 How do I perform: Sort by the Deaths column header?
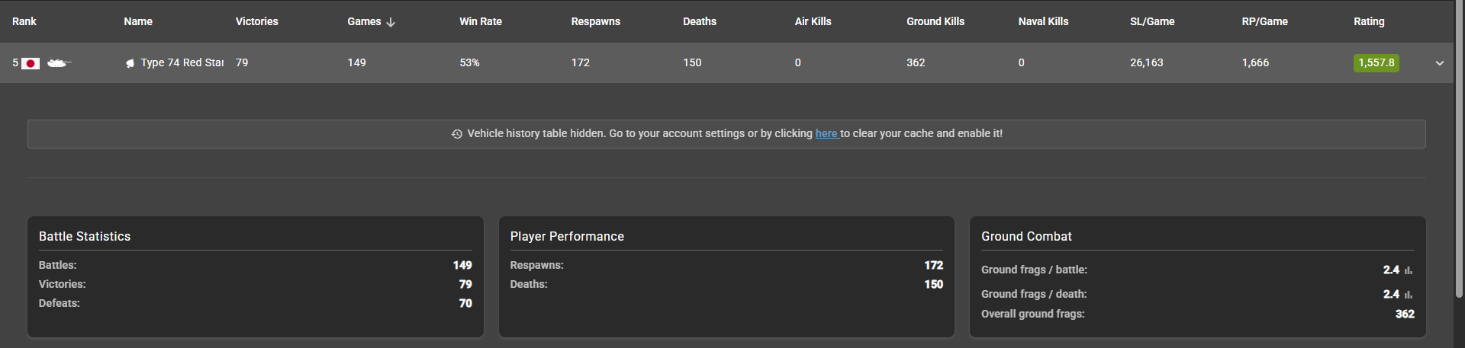click(x=700, y=21)
